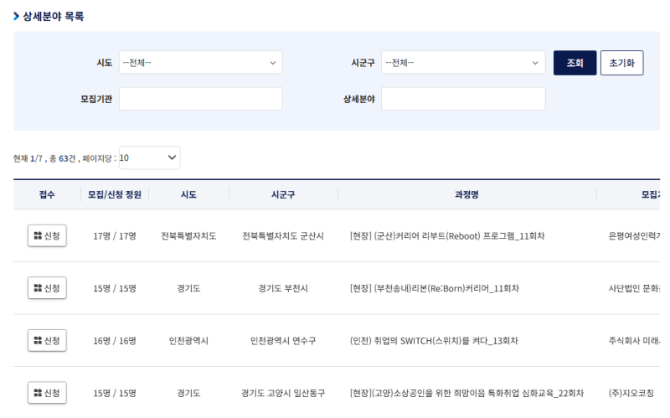Select the 경기도 고양시 일산동구 cell
The image size is (670, 418).
pos(283,393)
